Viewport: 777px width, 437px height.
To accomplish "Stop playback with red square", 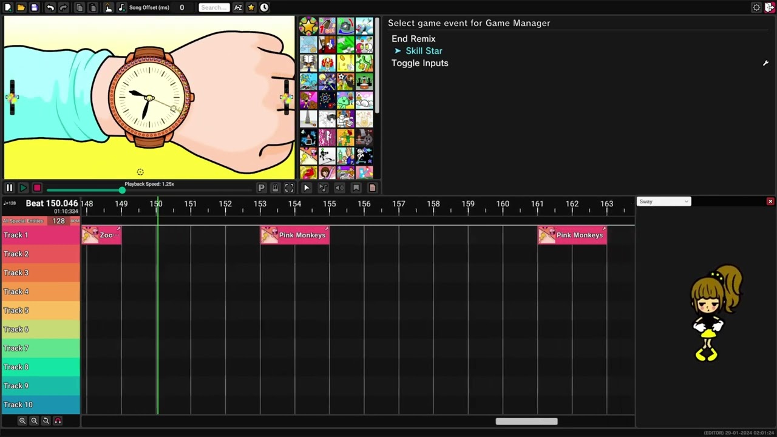I will point(37,188).
